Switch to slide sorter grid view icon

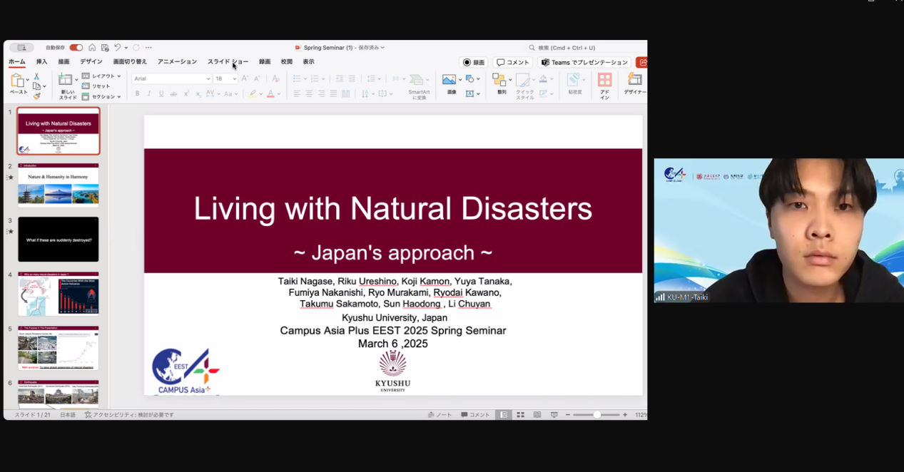click(x=520, y=415)
